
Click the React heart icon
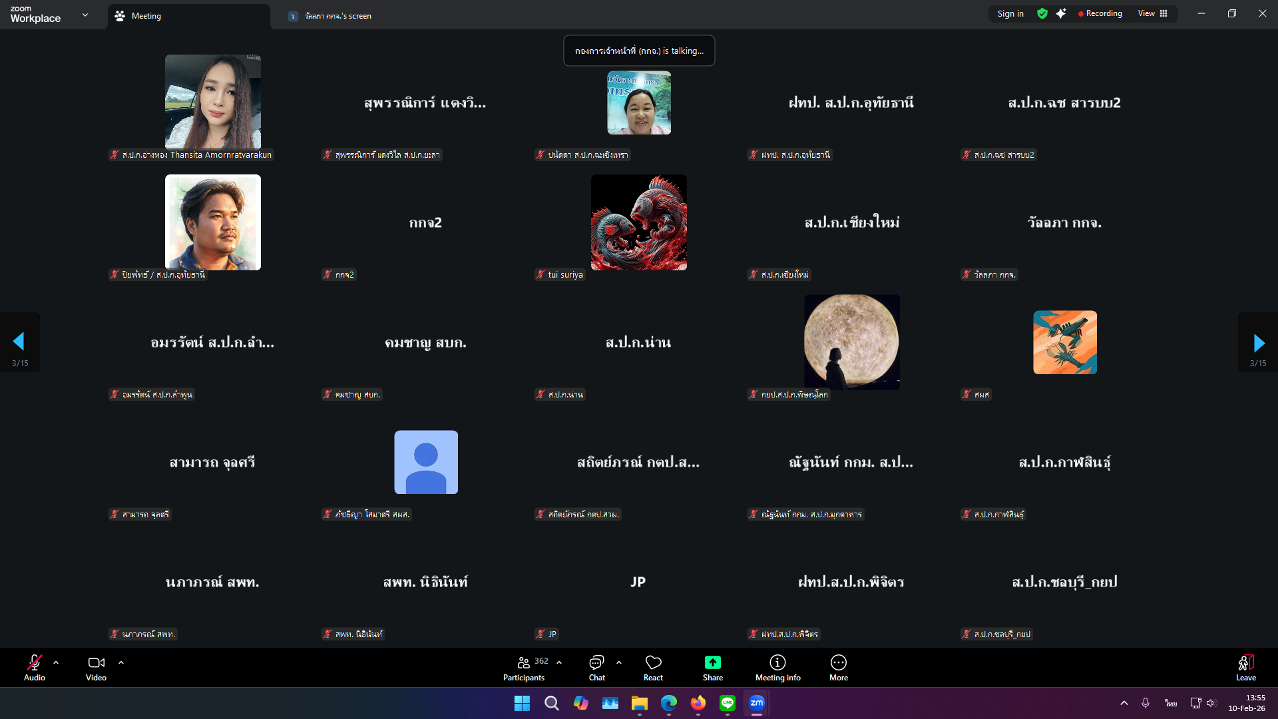coord(653,662)
